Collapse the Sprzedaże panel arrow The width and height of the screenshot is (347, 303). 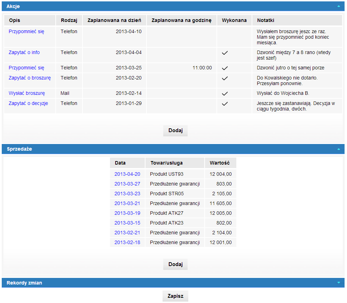click(x=338, y=149)
